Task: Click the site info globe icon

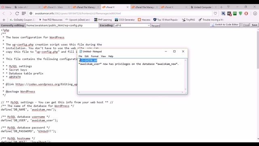Action: pos(31,13)
